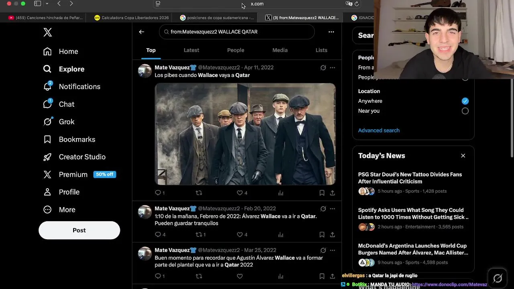Open Grok explain on Apr 11 post
The height and width of the screenshot is (289, 514).
click(323, 67)
